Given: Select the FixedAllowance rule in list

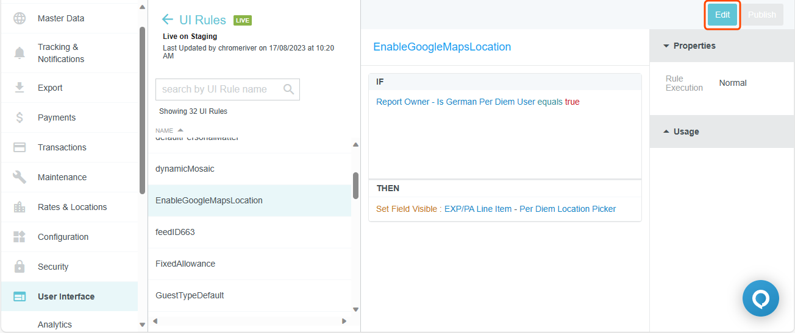Looking at the screenshot, I should point(185,264).
